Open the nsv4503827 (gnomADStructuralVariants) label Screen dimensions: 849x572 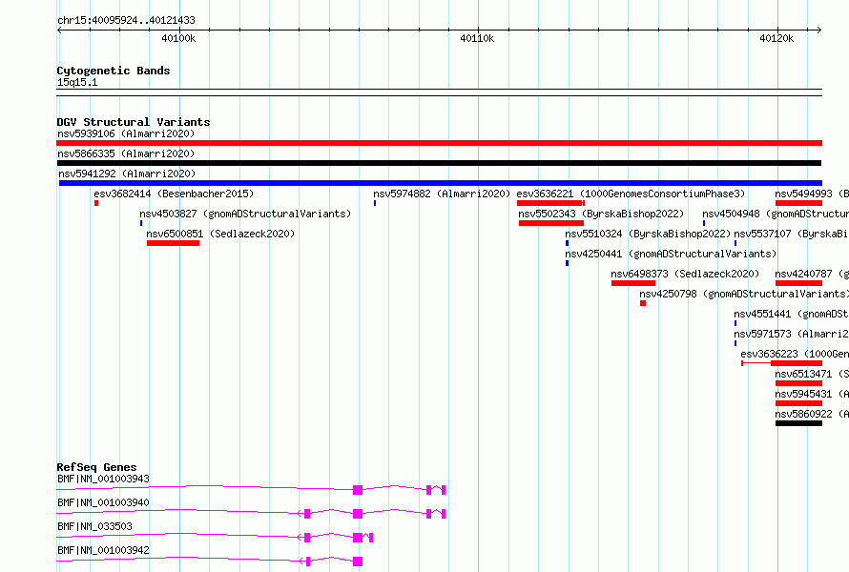245,214
